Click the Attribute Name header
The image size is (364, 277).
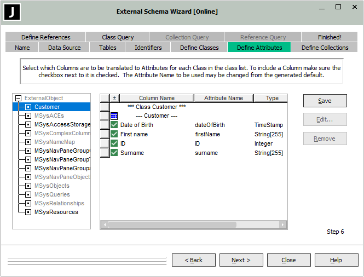[x=223, y=98]
